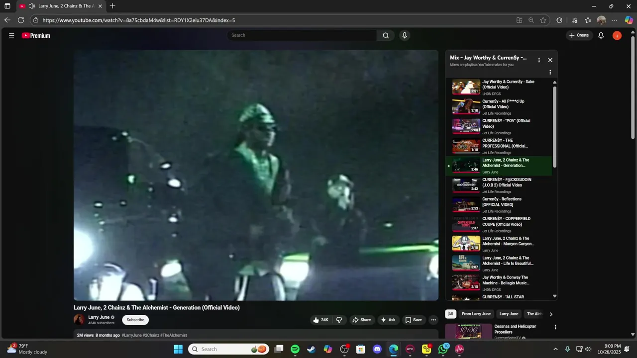Open the YouTube account avatar menu
This screenshot has height=358, width=637.
coord(617,35)
